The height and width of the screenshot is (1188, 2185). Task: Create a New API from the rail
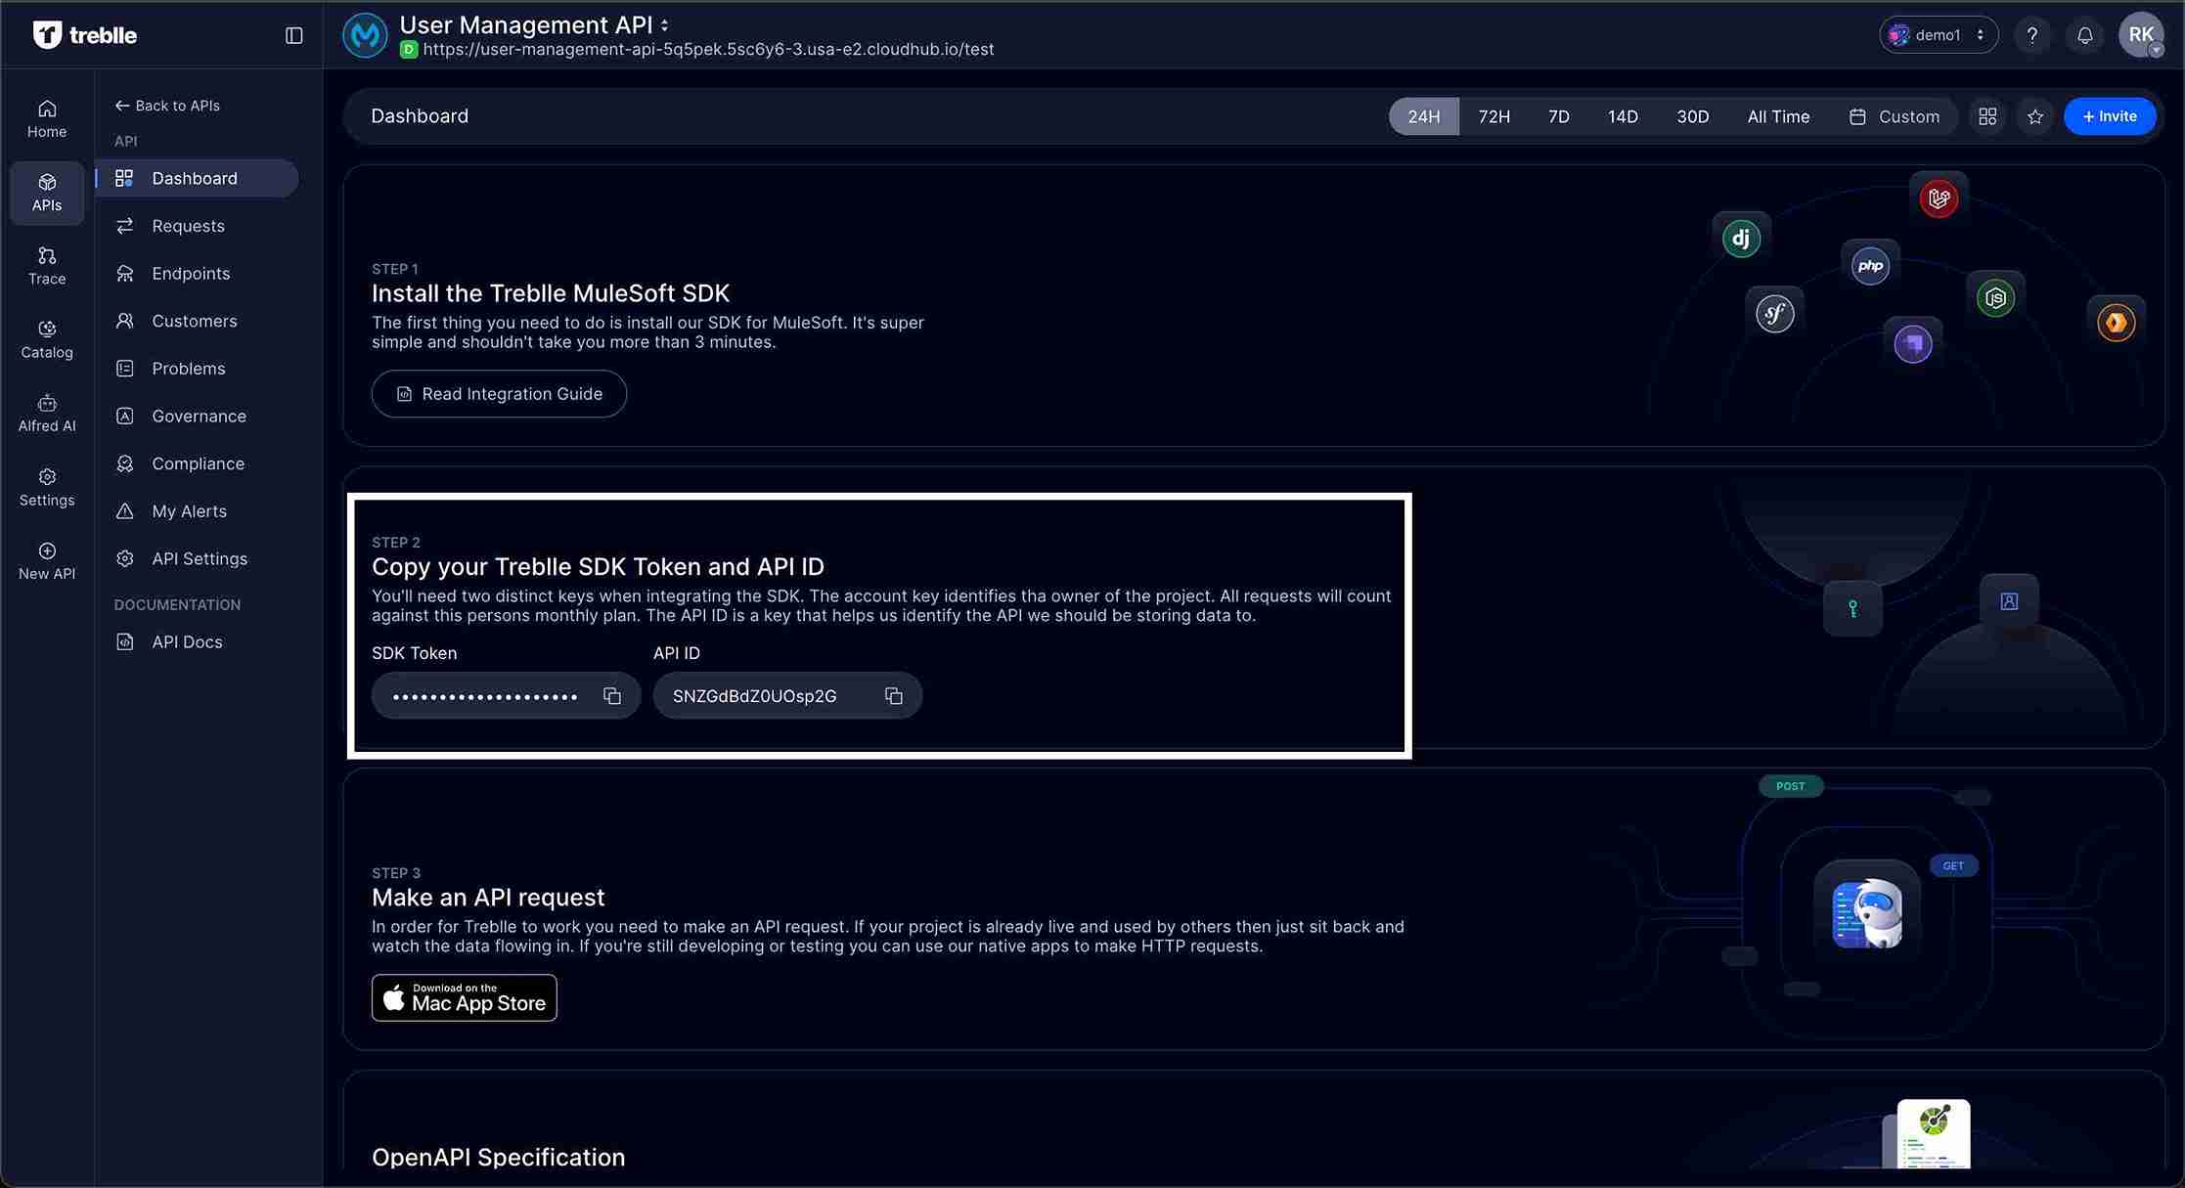click(47, 560)
